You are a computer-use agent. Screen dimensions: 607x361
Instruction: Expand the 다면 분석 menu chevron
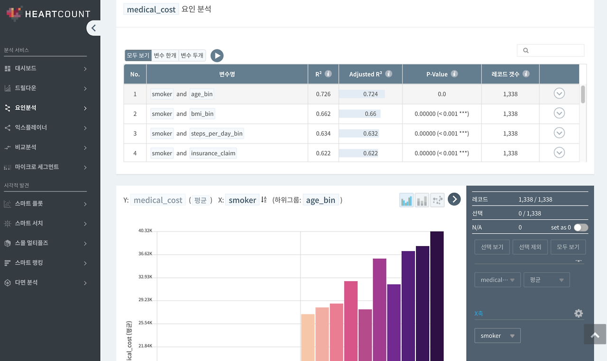pos(85,283)
